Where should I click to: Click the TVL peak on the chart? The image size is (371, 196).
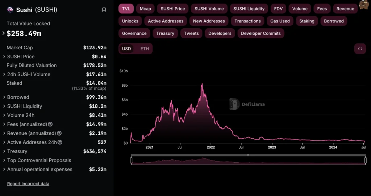coord(202,84)
